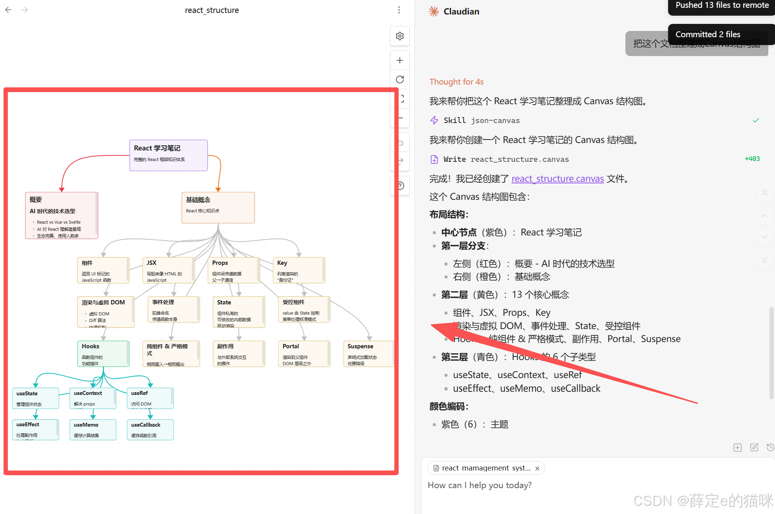Open conversation history with the clock icon
Screen dimensions: 775x514
[770, 447]
